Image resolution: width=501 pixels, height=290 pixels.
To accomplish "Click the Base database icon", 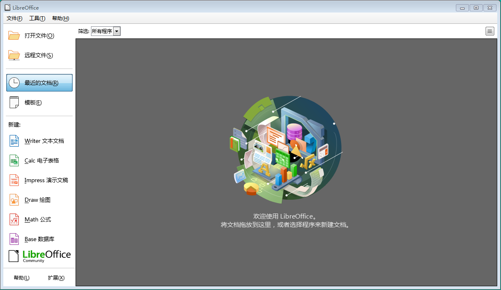I will point(14,239).
